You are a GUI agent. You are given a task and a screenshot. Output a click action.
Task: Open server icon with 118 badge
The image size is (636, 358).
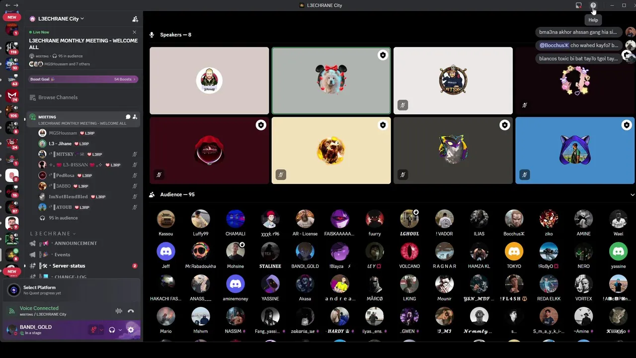(12, 48)
